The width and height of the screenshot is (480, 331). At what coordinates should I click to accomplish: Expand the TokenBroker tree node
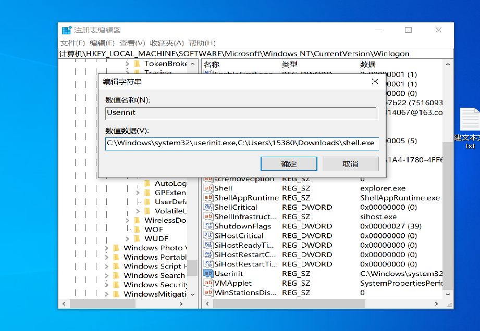click(x=127, y=63)
